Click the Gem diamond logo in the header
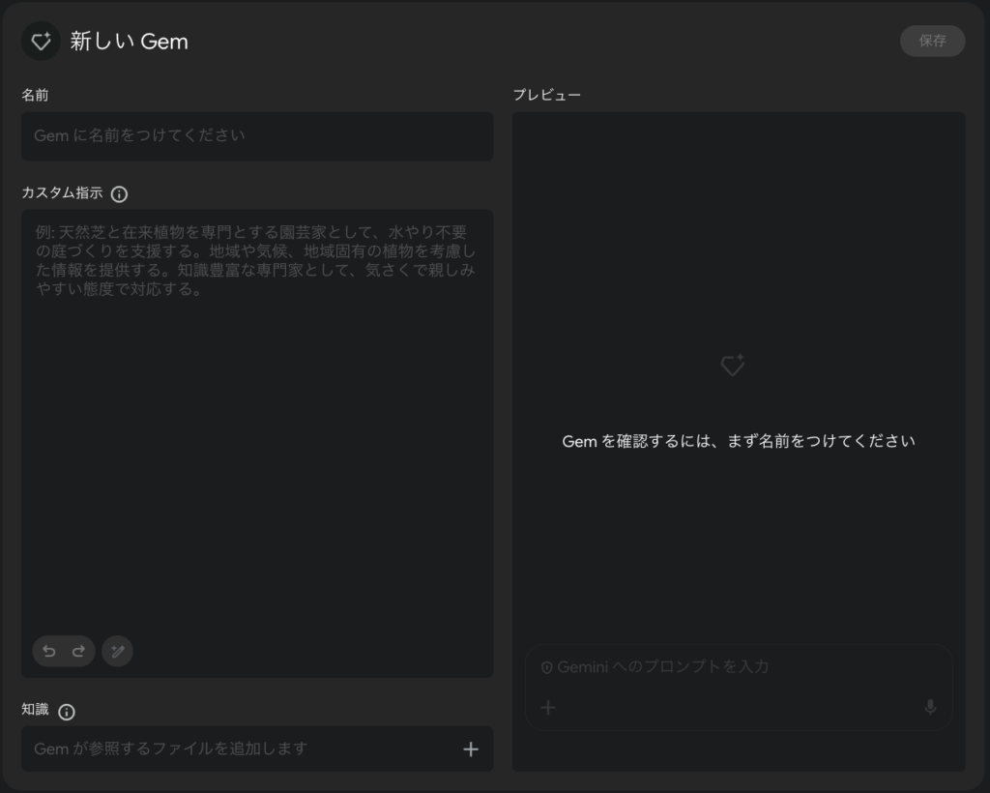 click(x=41, y=42)
